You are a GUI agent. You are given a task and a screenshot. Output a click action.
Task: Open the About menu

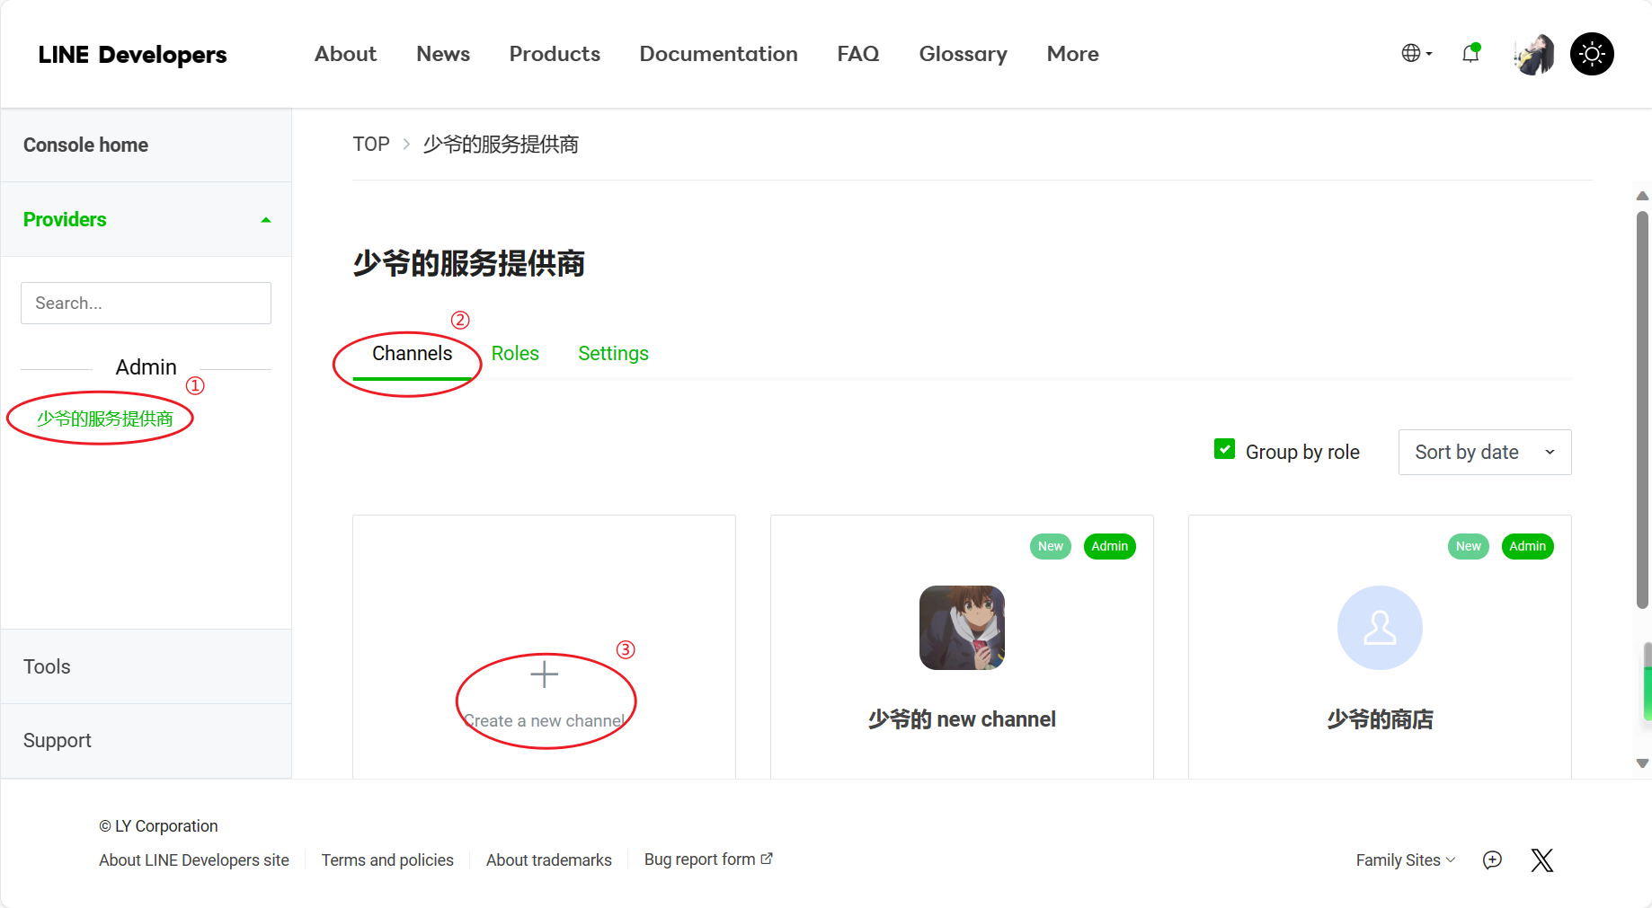click(x=345, y=54)
